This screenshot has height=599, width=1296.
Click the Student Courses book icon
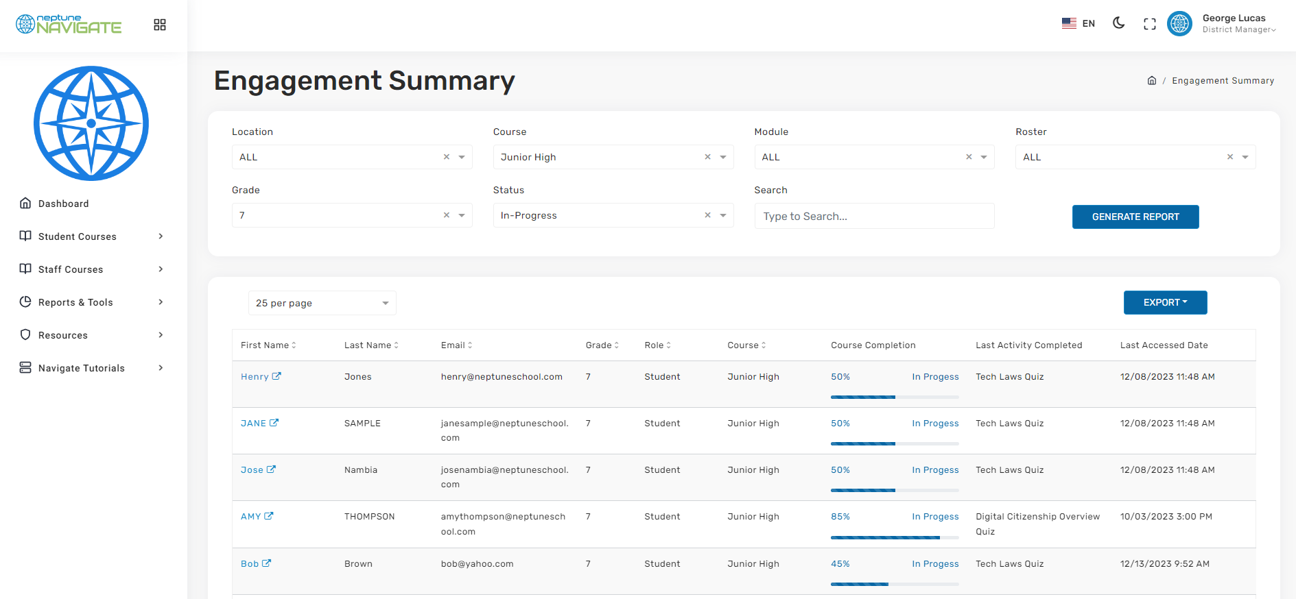click(25, 236)
